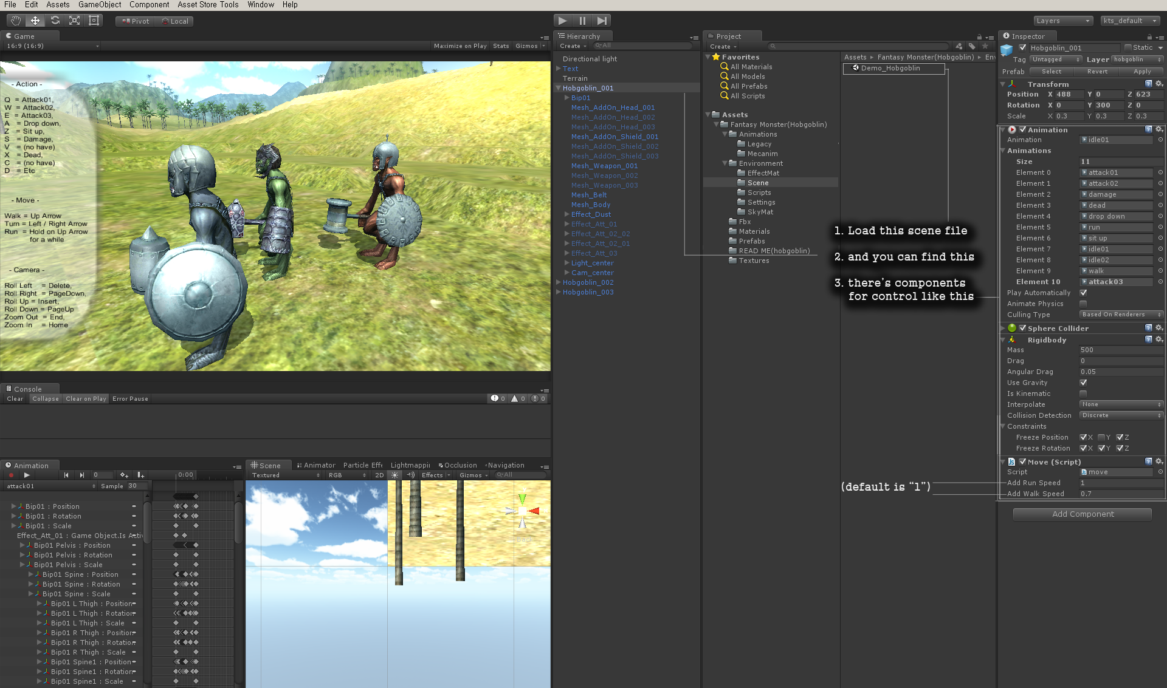
Task: Click the Sample rate field
Action: [x=136, y=486]
